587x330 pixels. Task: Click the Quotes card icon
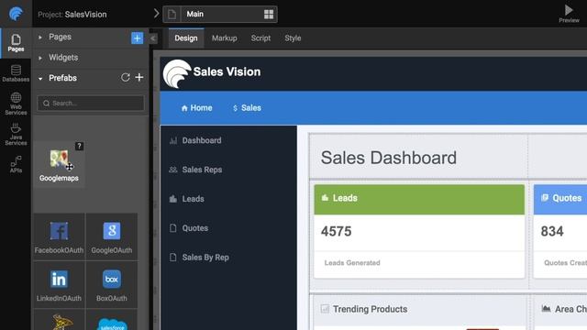(545, 198)
